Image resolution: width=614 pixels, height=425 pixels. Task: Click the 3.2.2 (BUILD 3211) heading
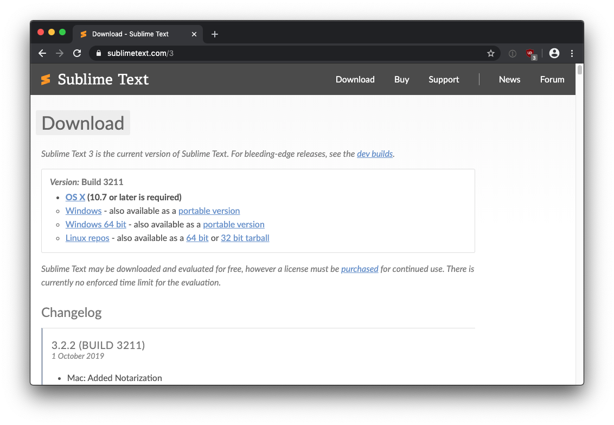(98, 345)
